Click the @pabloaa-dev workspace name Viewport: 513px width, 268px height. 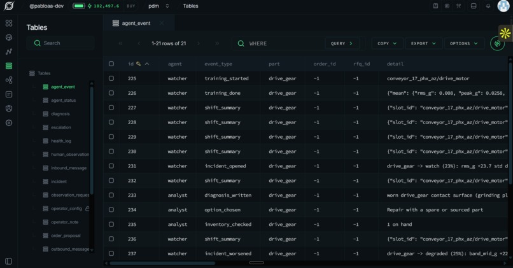coord(46,6)
